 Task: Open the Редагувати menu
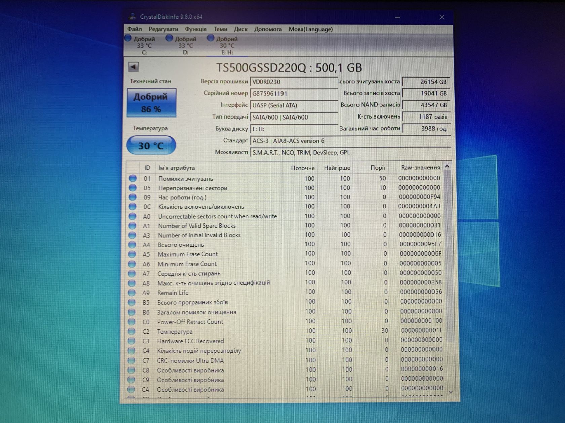tap(163, 29)
